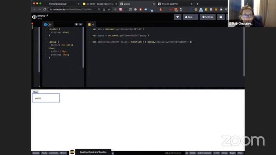Viewport: 276px width, 155px height.
Task: Switch to the Google Presentations browser tab
Action: [100, 4]
